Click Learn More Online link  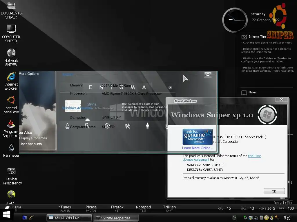[198, 148]
